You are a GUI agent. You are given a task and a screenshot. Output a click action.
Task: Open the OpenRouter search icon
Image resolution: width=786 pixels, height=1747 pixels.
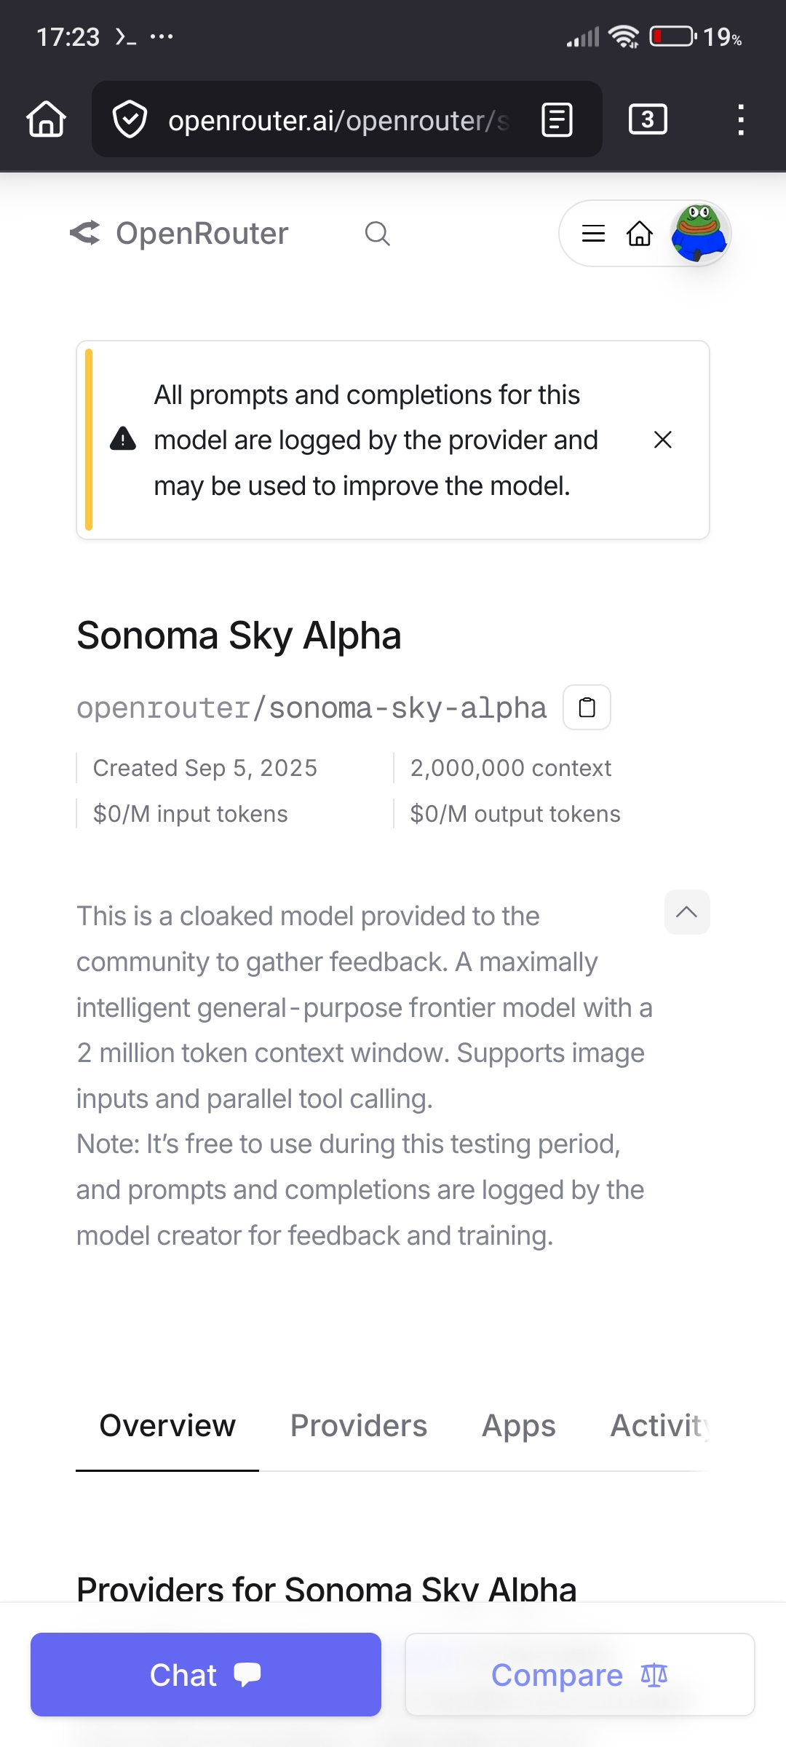[x=377, y=234]
